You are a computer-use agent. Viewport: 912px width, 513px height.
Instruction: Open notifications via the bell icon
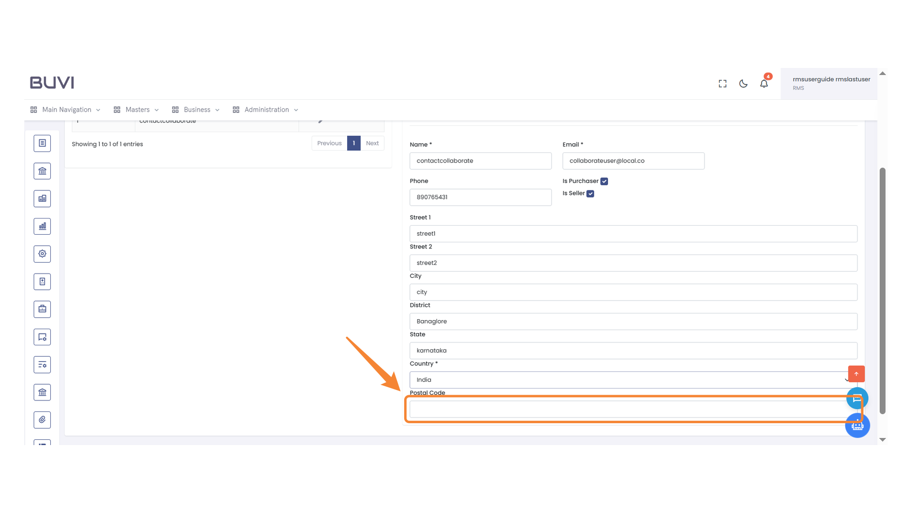coord(764,83)
